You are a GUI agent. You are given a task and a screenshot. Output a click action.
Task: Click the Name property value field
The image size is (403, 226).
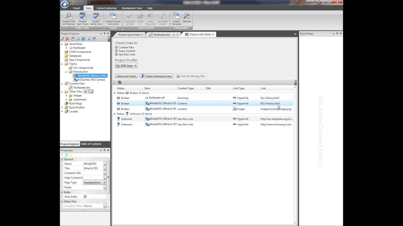coord(93,164)
